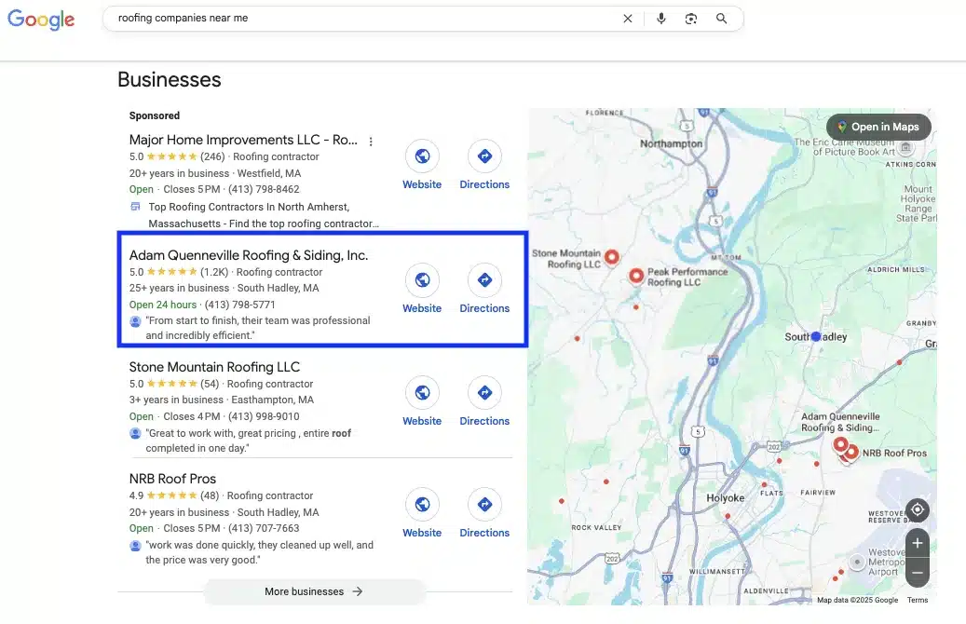Open map Terms link
Image resolution: width=966 pixels, height=624 pixels.
(917, 600)
